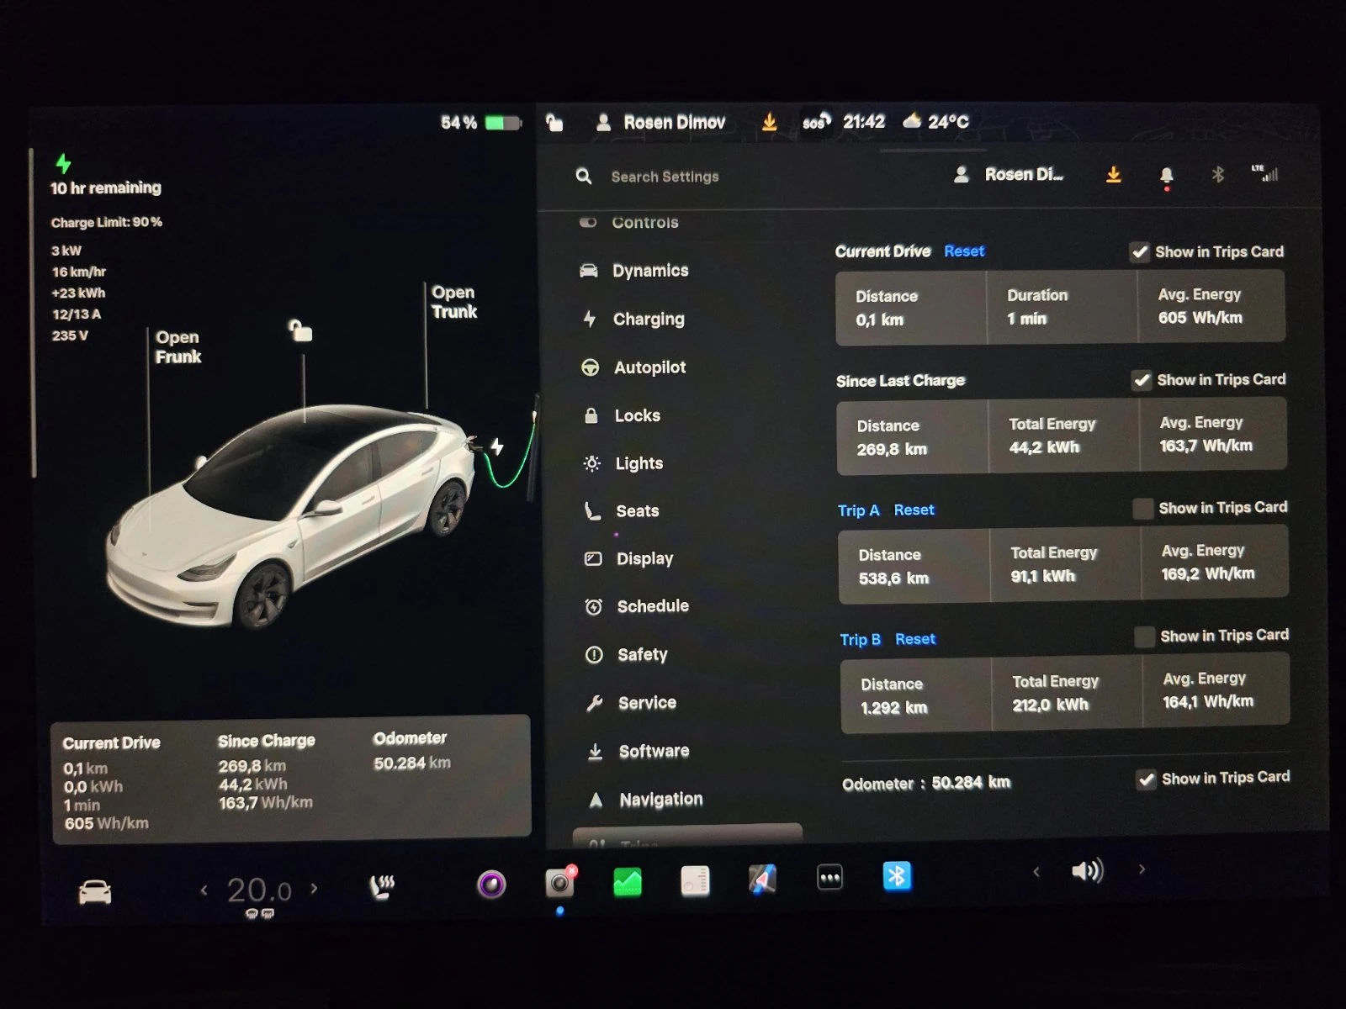Tap Bluetooth icon in settings header
Viewport: 1346px width, 1009px height.
1217,175
